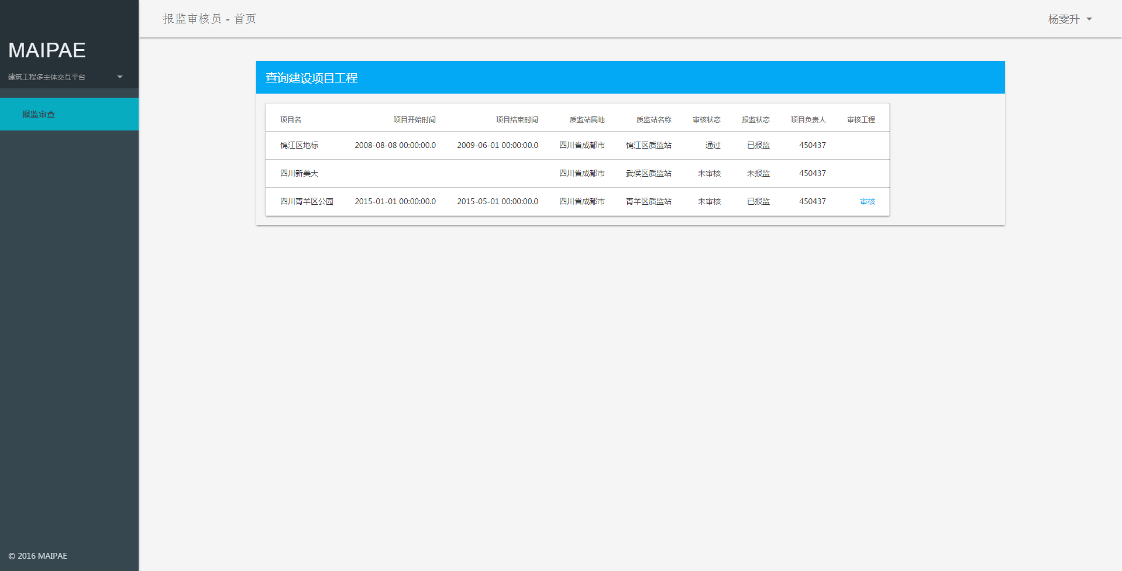Image resolution: width=1122 pixels, height=571 pixels.
Task: Click the 报监状态 column header
Action: (x=755, y=120)
